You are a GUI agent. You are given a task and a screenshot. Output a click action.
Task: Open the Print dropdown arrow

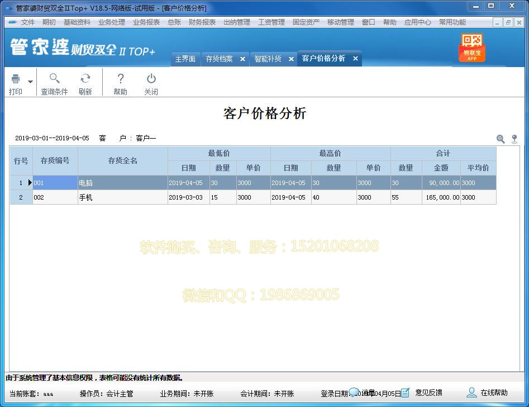pyautogui.click(x=30, y=82)
